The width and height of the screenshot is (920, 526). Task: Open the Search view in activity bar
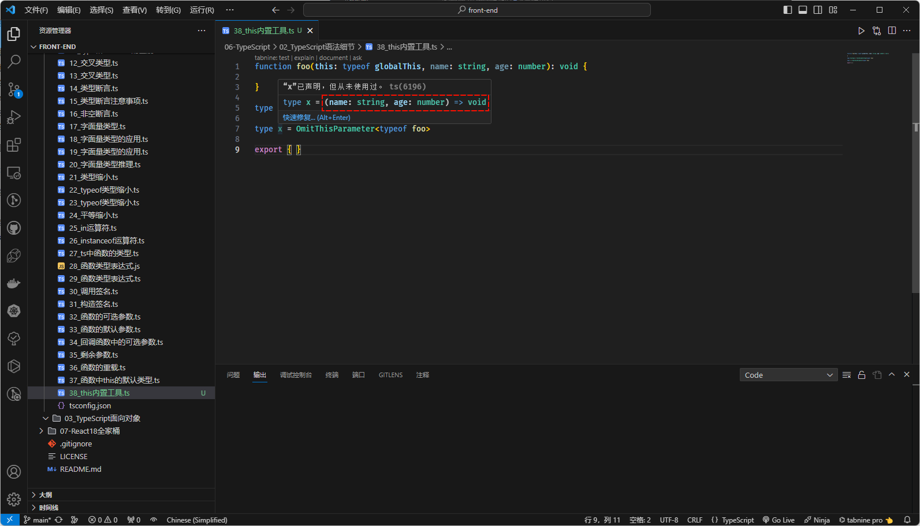(x=14, y=61)
